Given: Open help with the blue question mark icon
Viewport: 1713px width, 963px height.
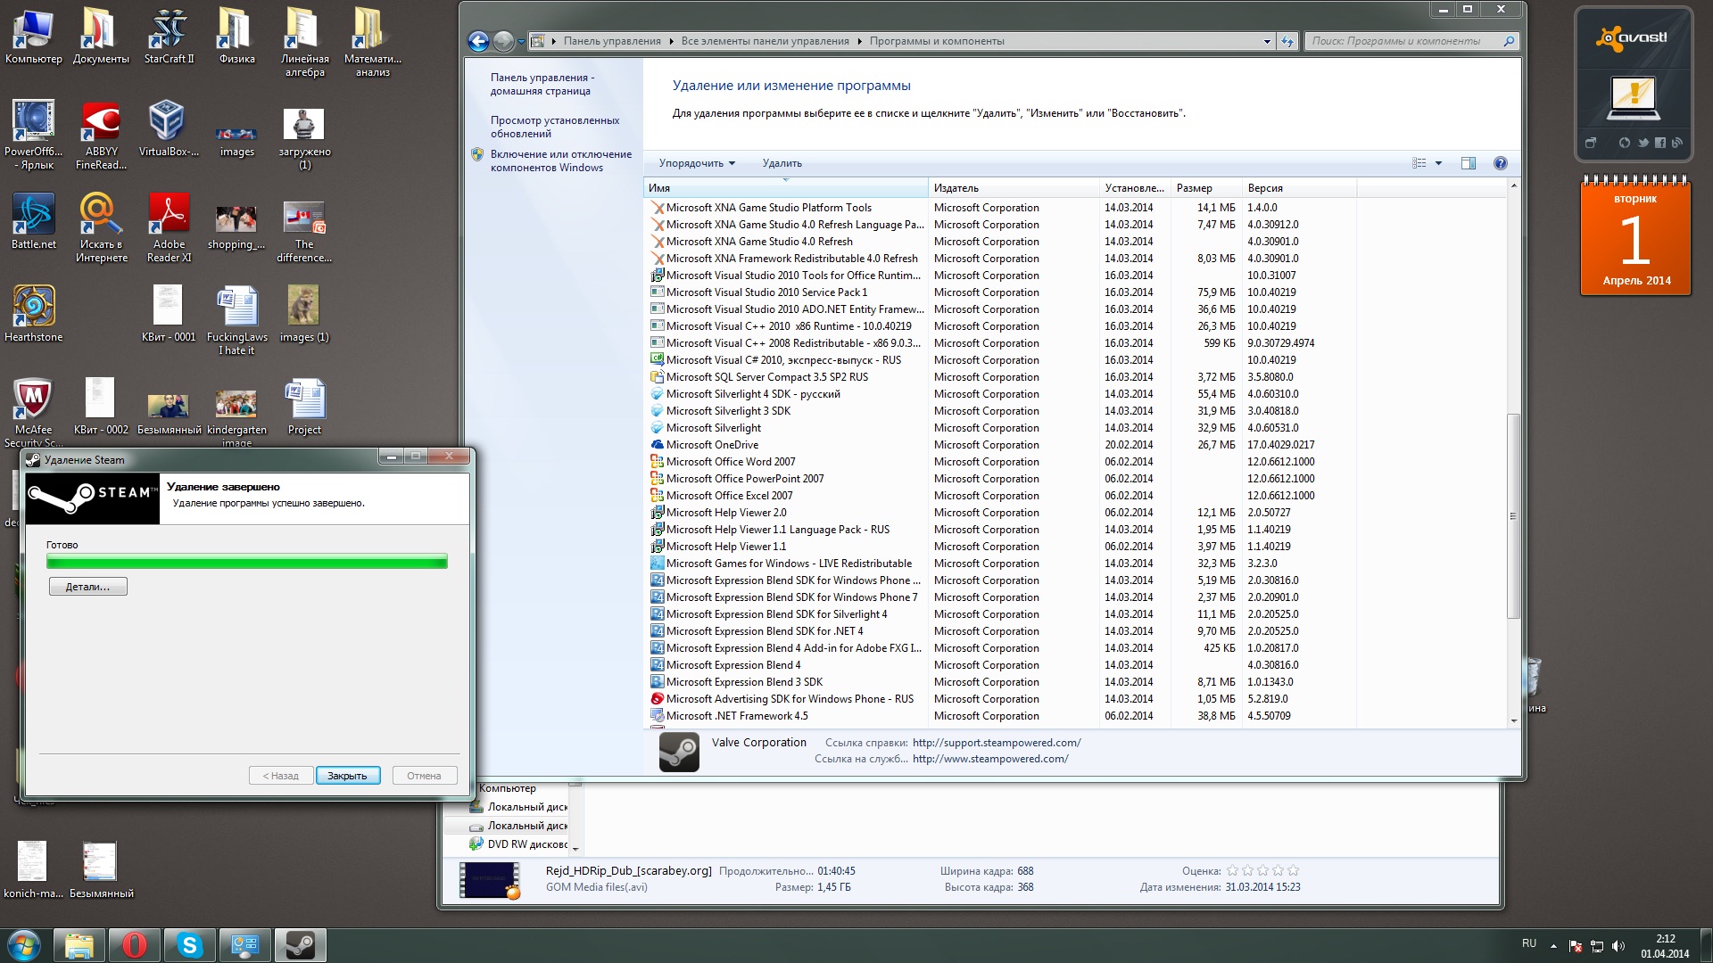Looking at the screenshot, I should (1500, 163).
